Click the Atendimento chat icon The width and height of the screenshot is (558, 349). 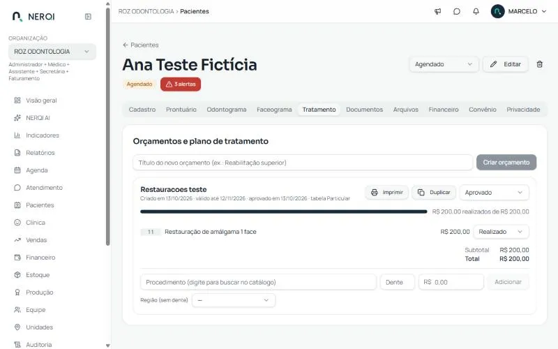pos(17,188)
